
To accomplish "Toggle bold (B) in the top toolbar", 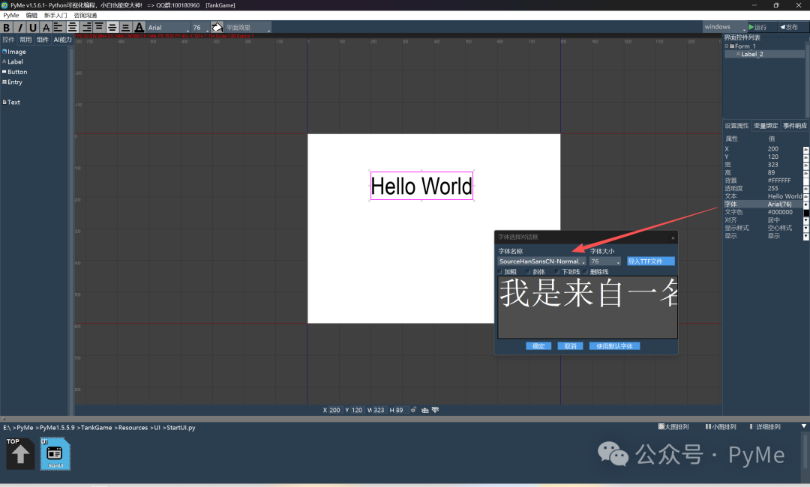I will 7,27.
